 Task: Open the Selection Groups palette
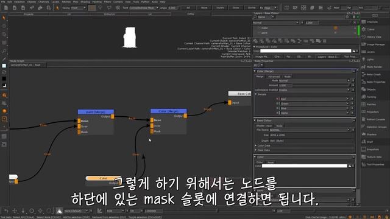coord(374,127)
